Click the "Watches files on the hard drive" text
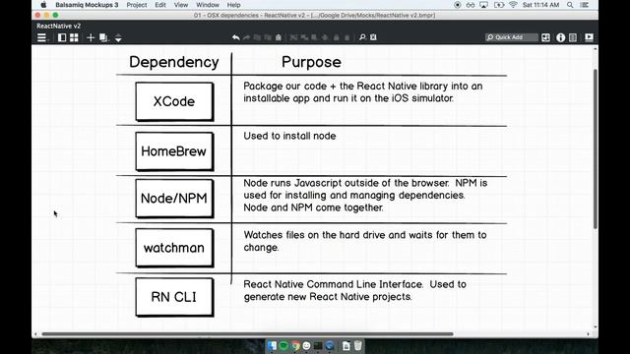Screen dimensions: 630x354 point(365,241)
